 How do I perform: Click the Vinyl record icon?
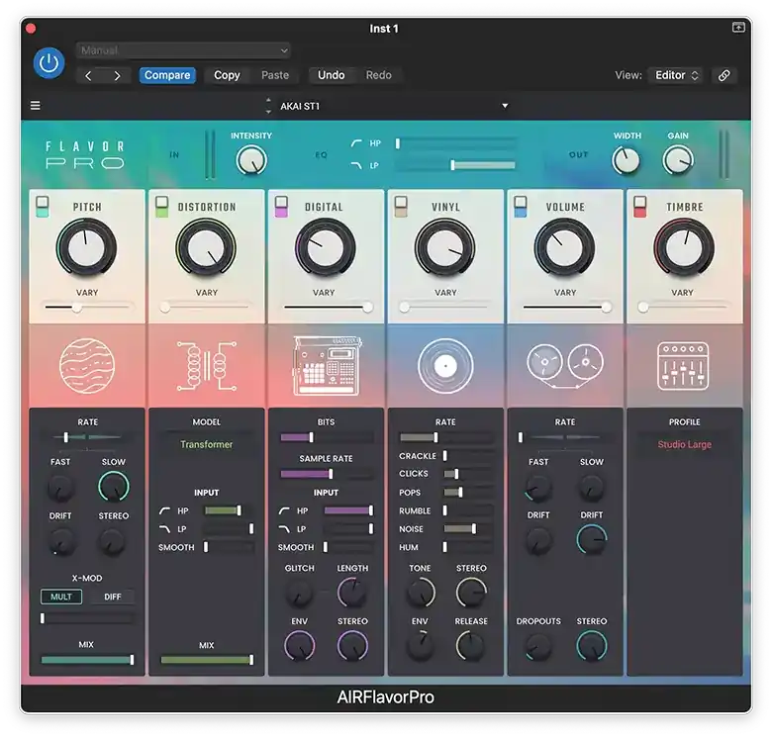[445, 366]
